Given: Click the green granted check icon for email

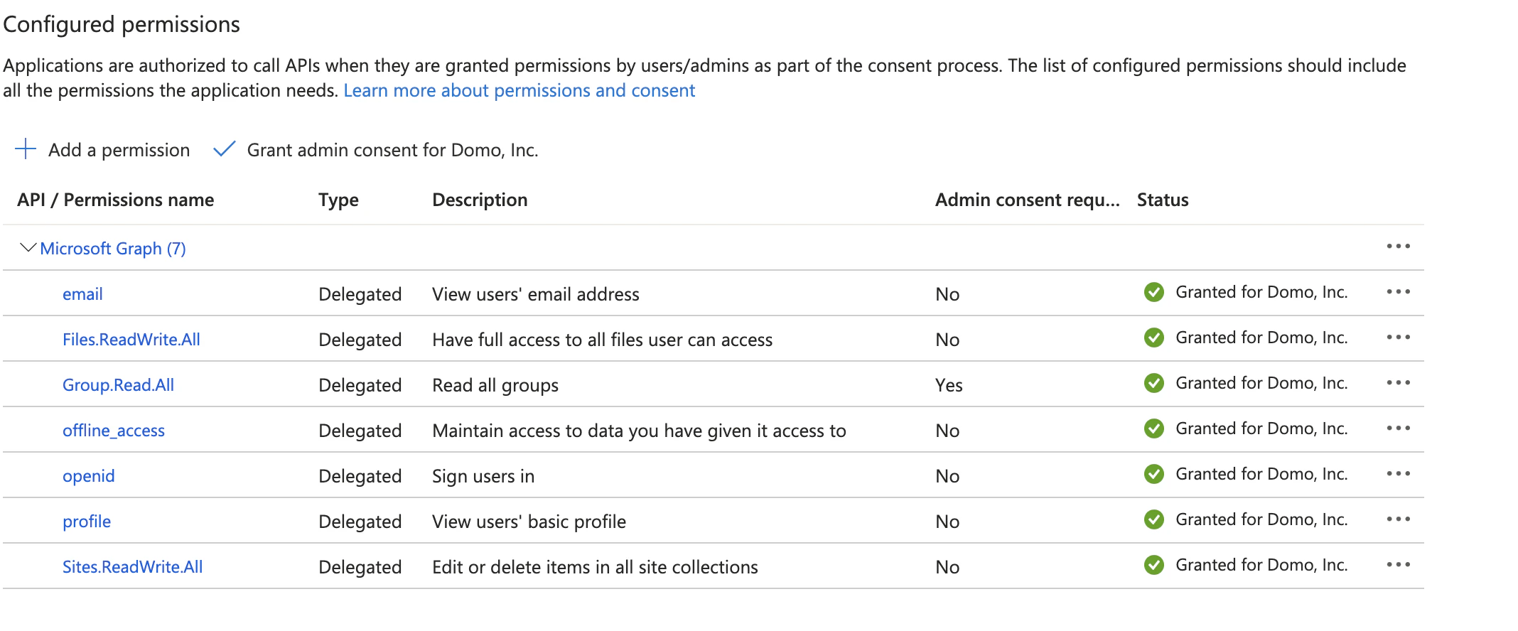Looking at the screenshot, I should click(1154, 292).
